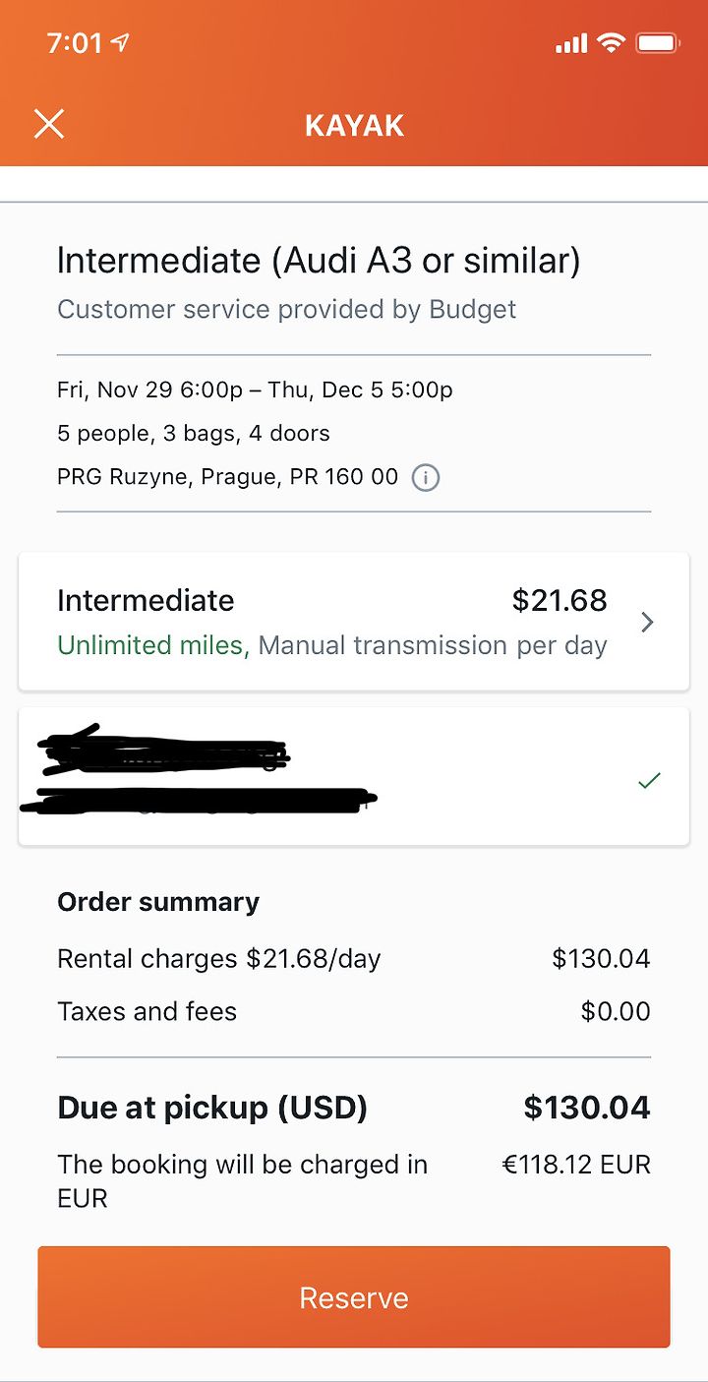
Task: Tap the PRG Ruzyne, Prague address
Action: pyautogui.click(x=227, y=478)
